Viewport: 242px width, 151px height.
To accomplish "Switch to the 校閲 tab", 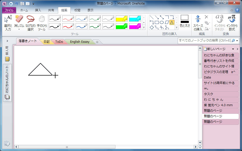I will click(x=77, y=10).
